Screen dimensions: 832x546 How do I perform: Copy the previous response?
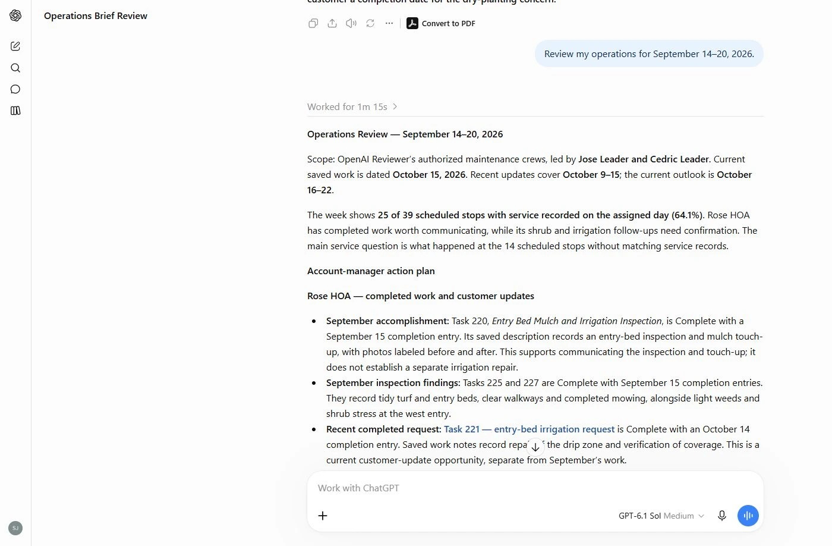[x=313, y=23]
